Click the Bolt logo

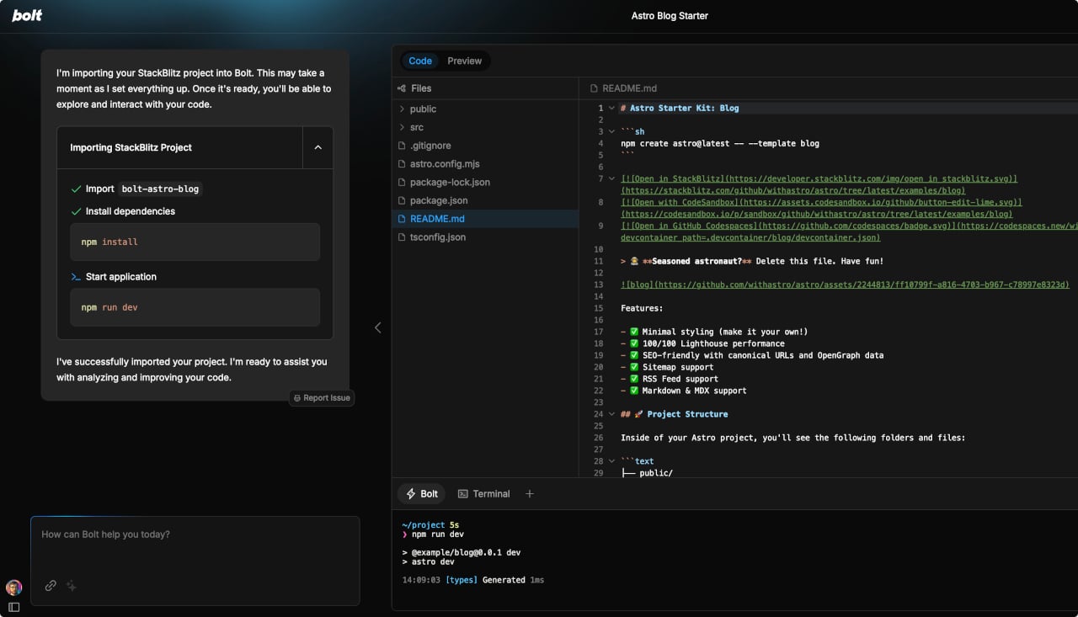click(x=27, y=15)
